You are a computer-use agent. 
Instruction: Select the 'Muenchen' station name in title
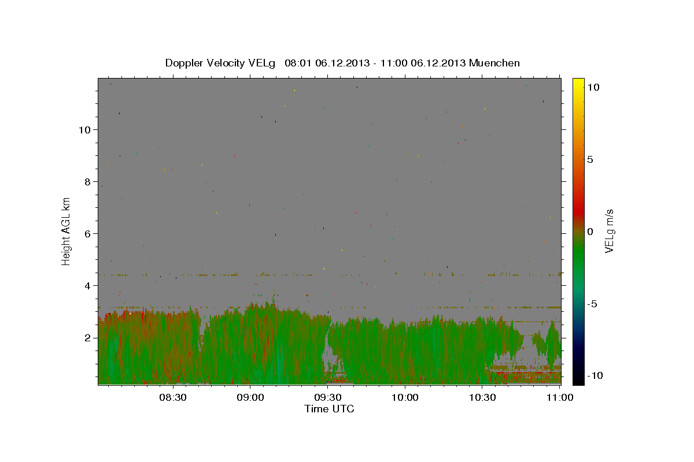pos(494,63)
